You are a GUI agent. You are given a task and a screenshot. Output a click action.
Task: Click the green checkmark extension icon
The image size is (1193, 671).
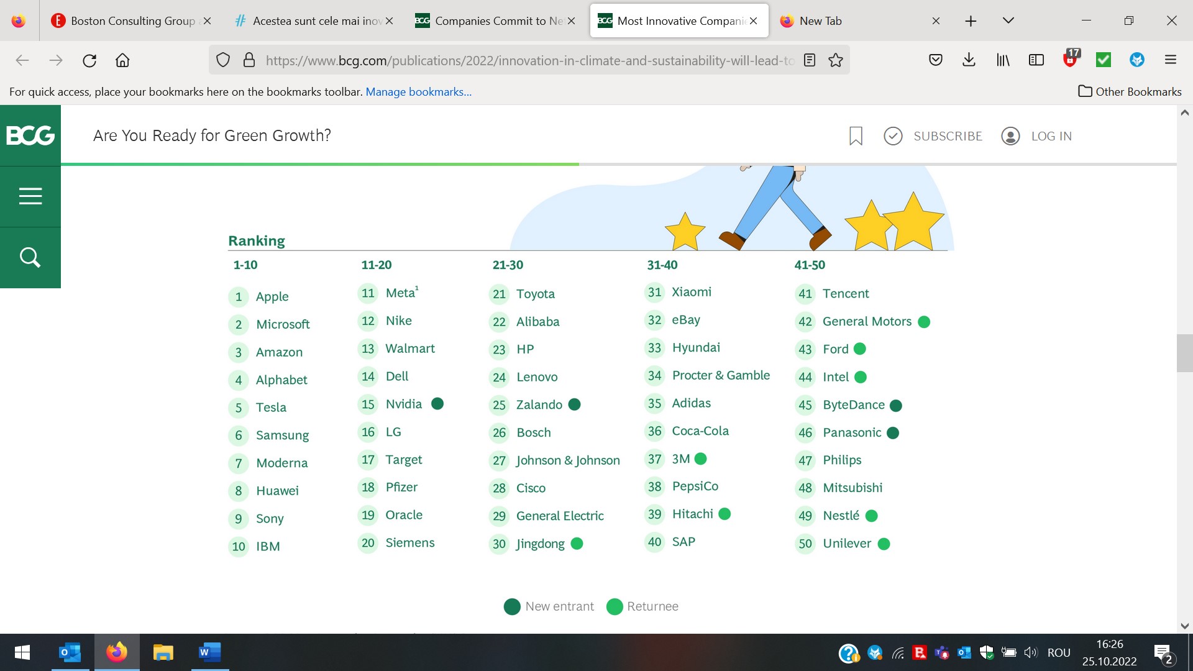tap(1104, 60)
